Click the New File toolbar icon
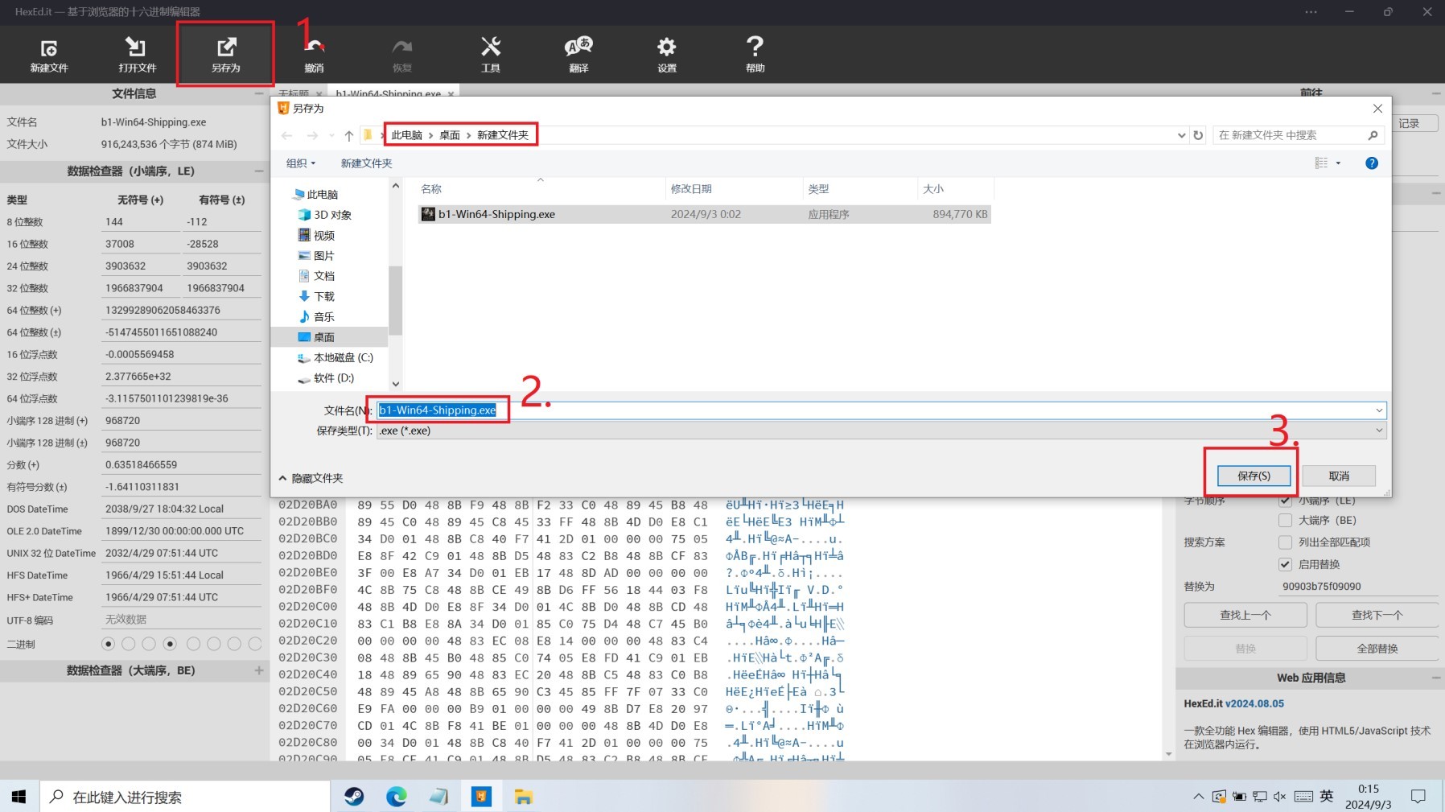Viewport: 1445px width, 812px height. coord(49,53)
